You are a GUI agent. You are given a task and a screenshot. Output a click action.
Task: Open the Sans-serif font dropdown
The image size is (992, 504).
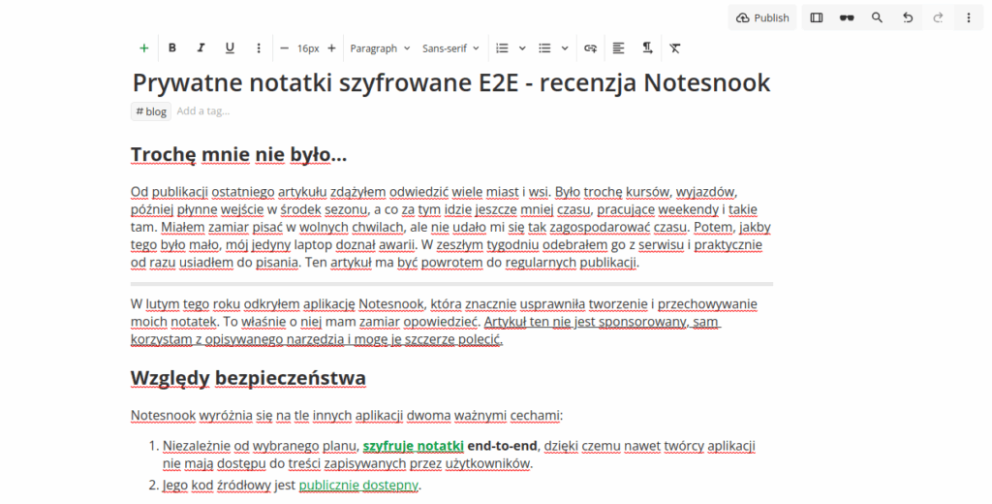(x=450, y=48)
